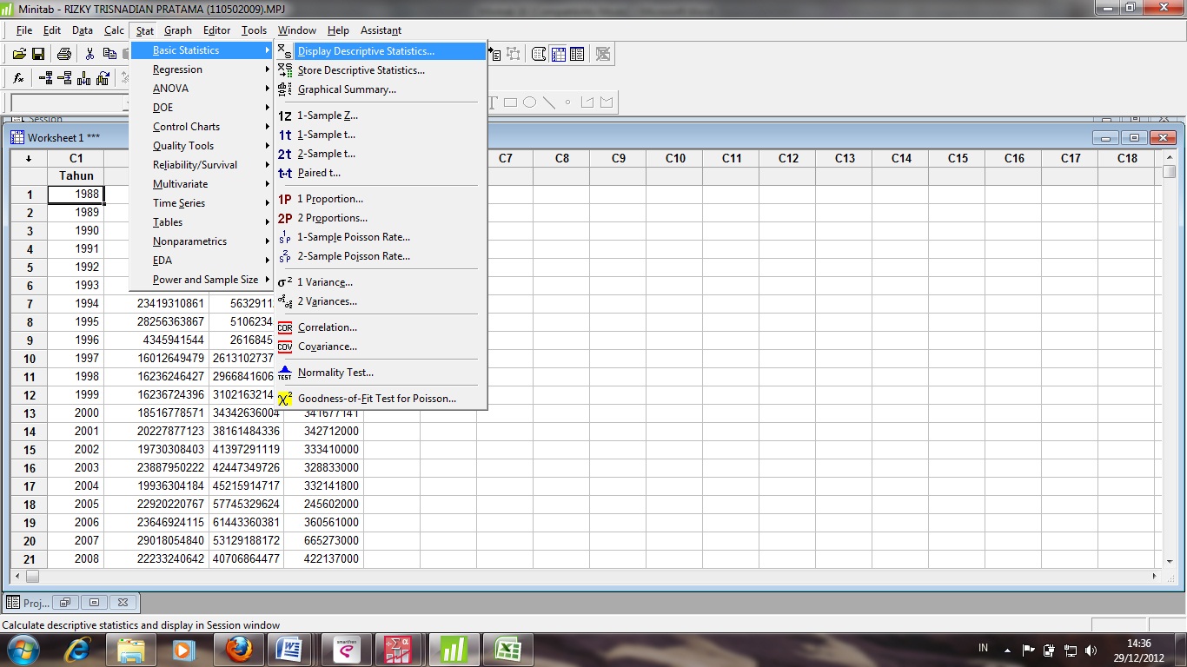This screenshot has height=667, width=1187.
Task: Maximize the minimized Project Manager window
Action: click(x=94, y=602)
